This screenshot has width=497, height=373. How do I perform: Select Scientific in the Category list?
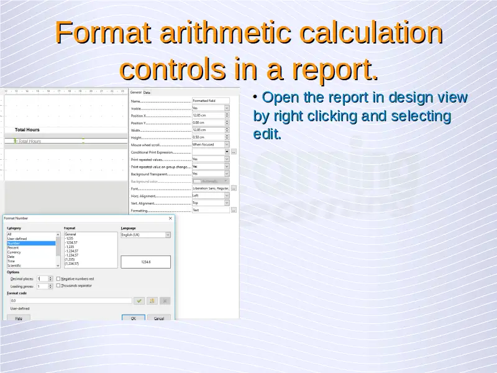pos(31,266)
